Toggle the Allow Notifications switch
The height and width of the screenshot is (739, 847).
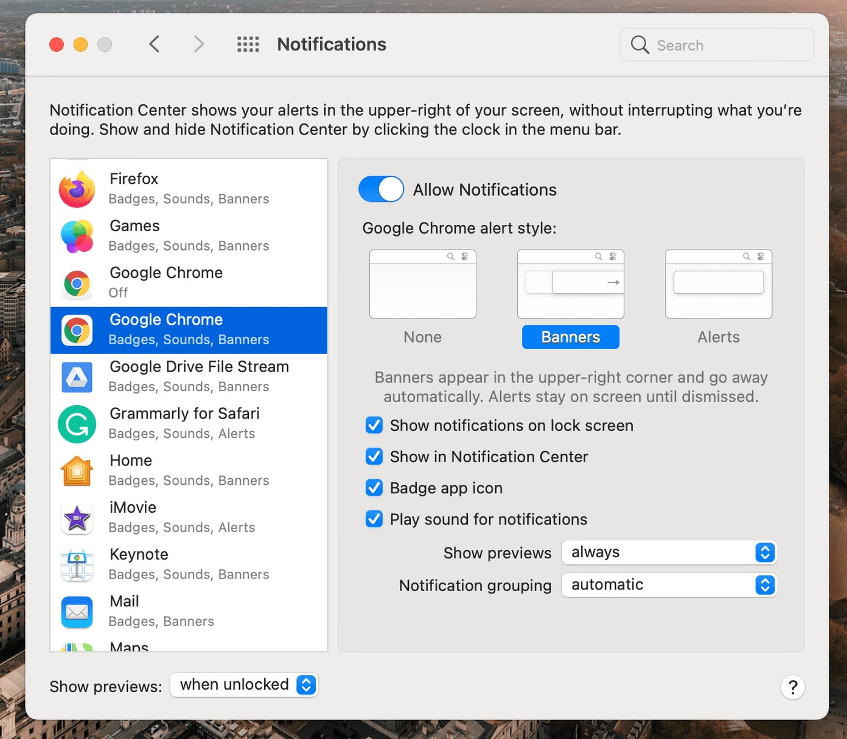pos(382,189)
